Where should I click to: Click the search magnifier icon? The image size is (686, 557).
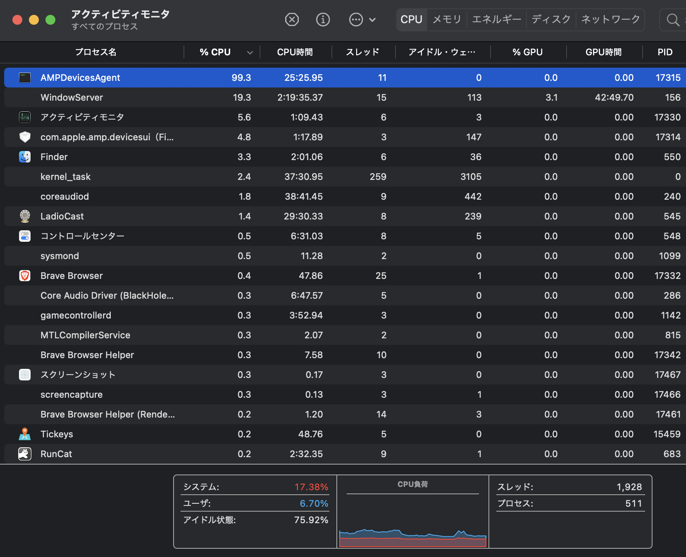click(673, 19)
